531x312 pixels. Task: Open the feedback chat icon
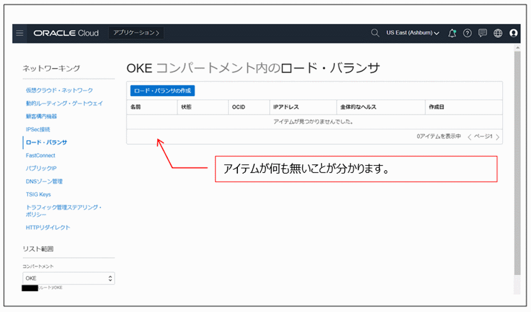[x=482, y=33]
